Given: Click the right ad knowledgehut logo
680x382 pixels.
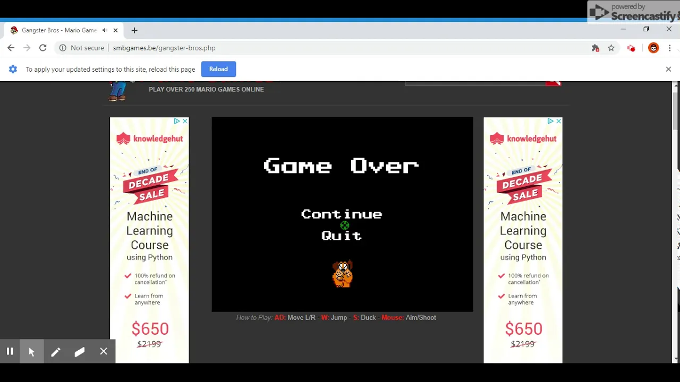Looking at the screenshot, I should point(523,138).
